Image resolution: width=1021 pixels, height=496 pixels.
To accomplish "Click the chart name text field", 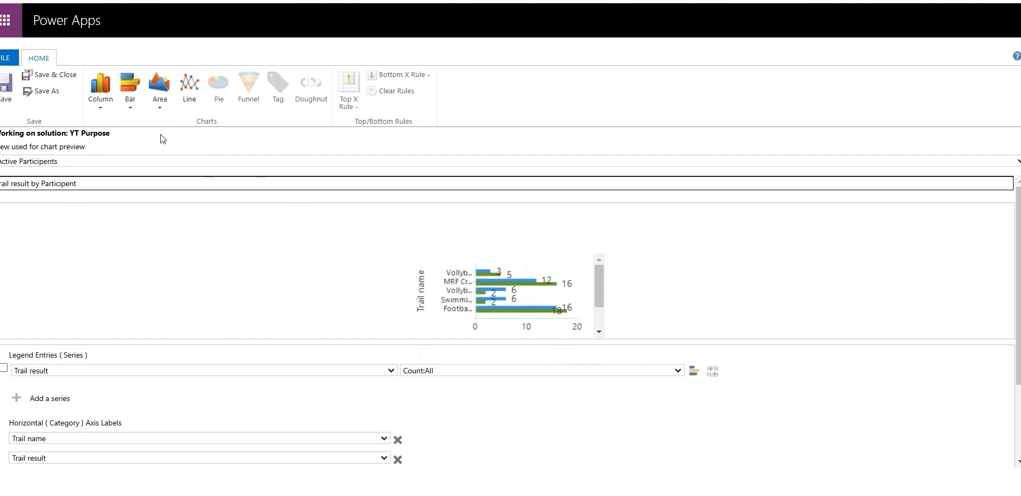I will (505, 183).
